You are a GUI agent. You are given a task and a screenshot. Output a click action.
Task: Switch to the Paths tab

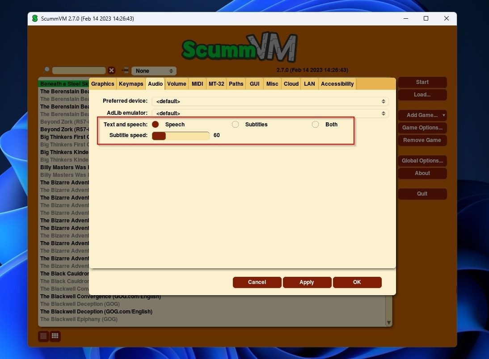(236, 84)
